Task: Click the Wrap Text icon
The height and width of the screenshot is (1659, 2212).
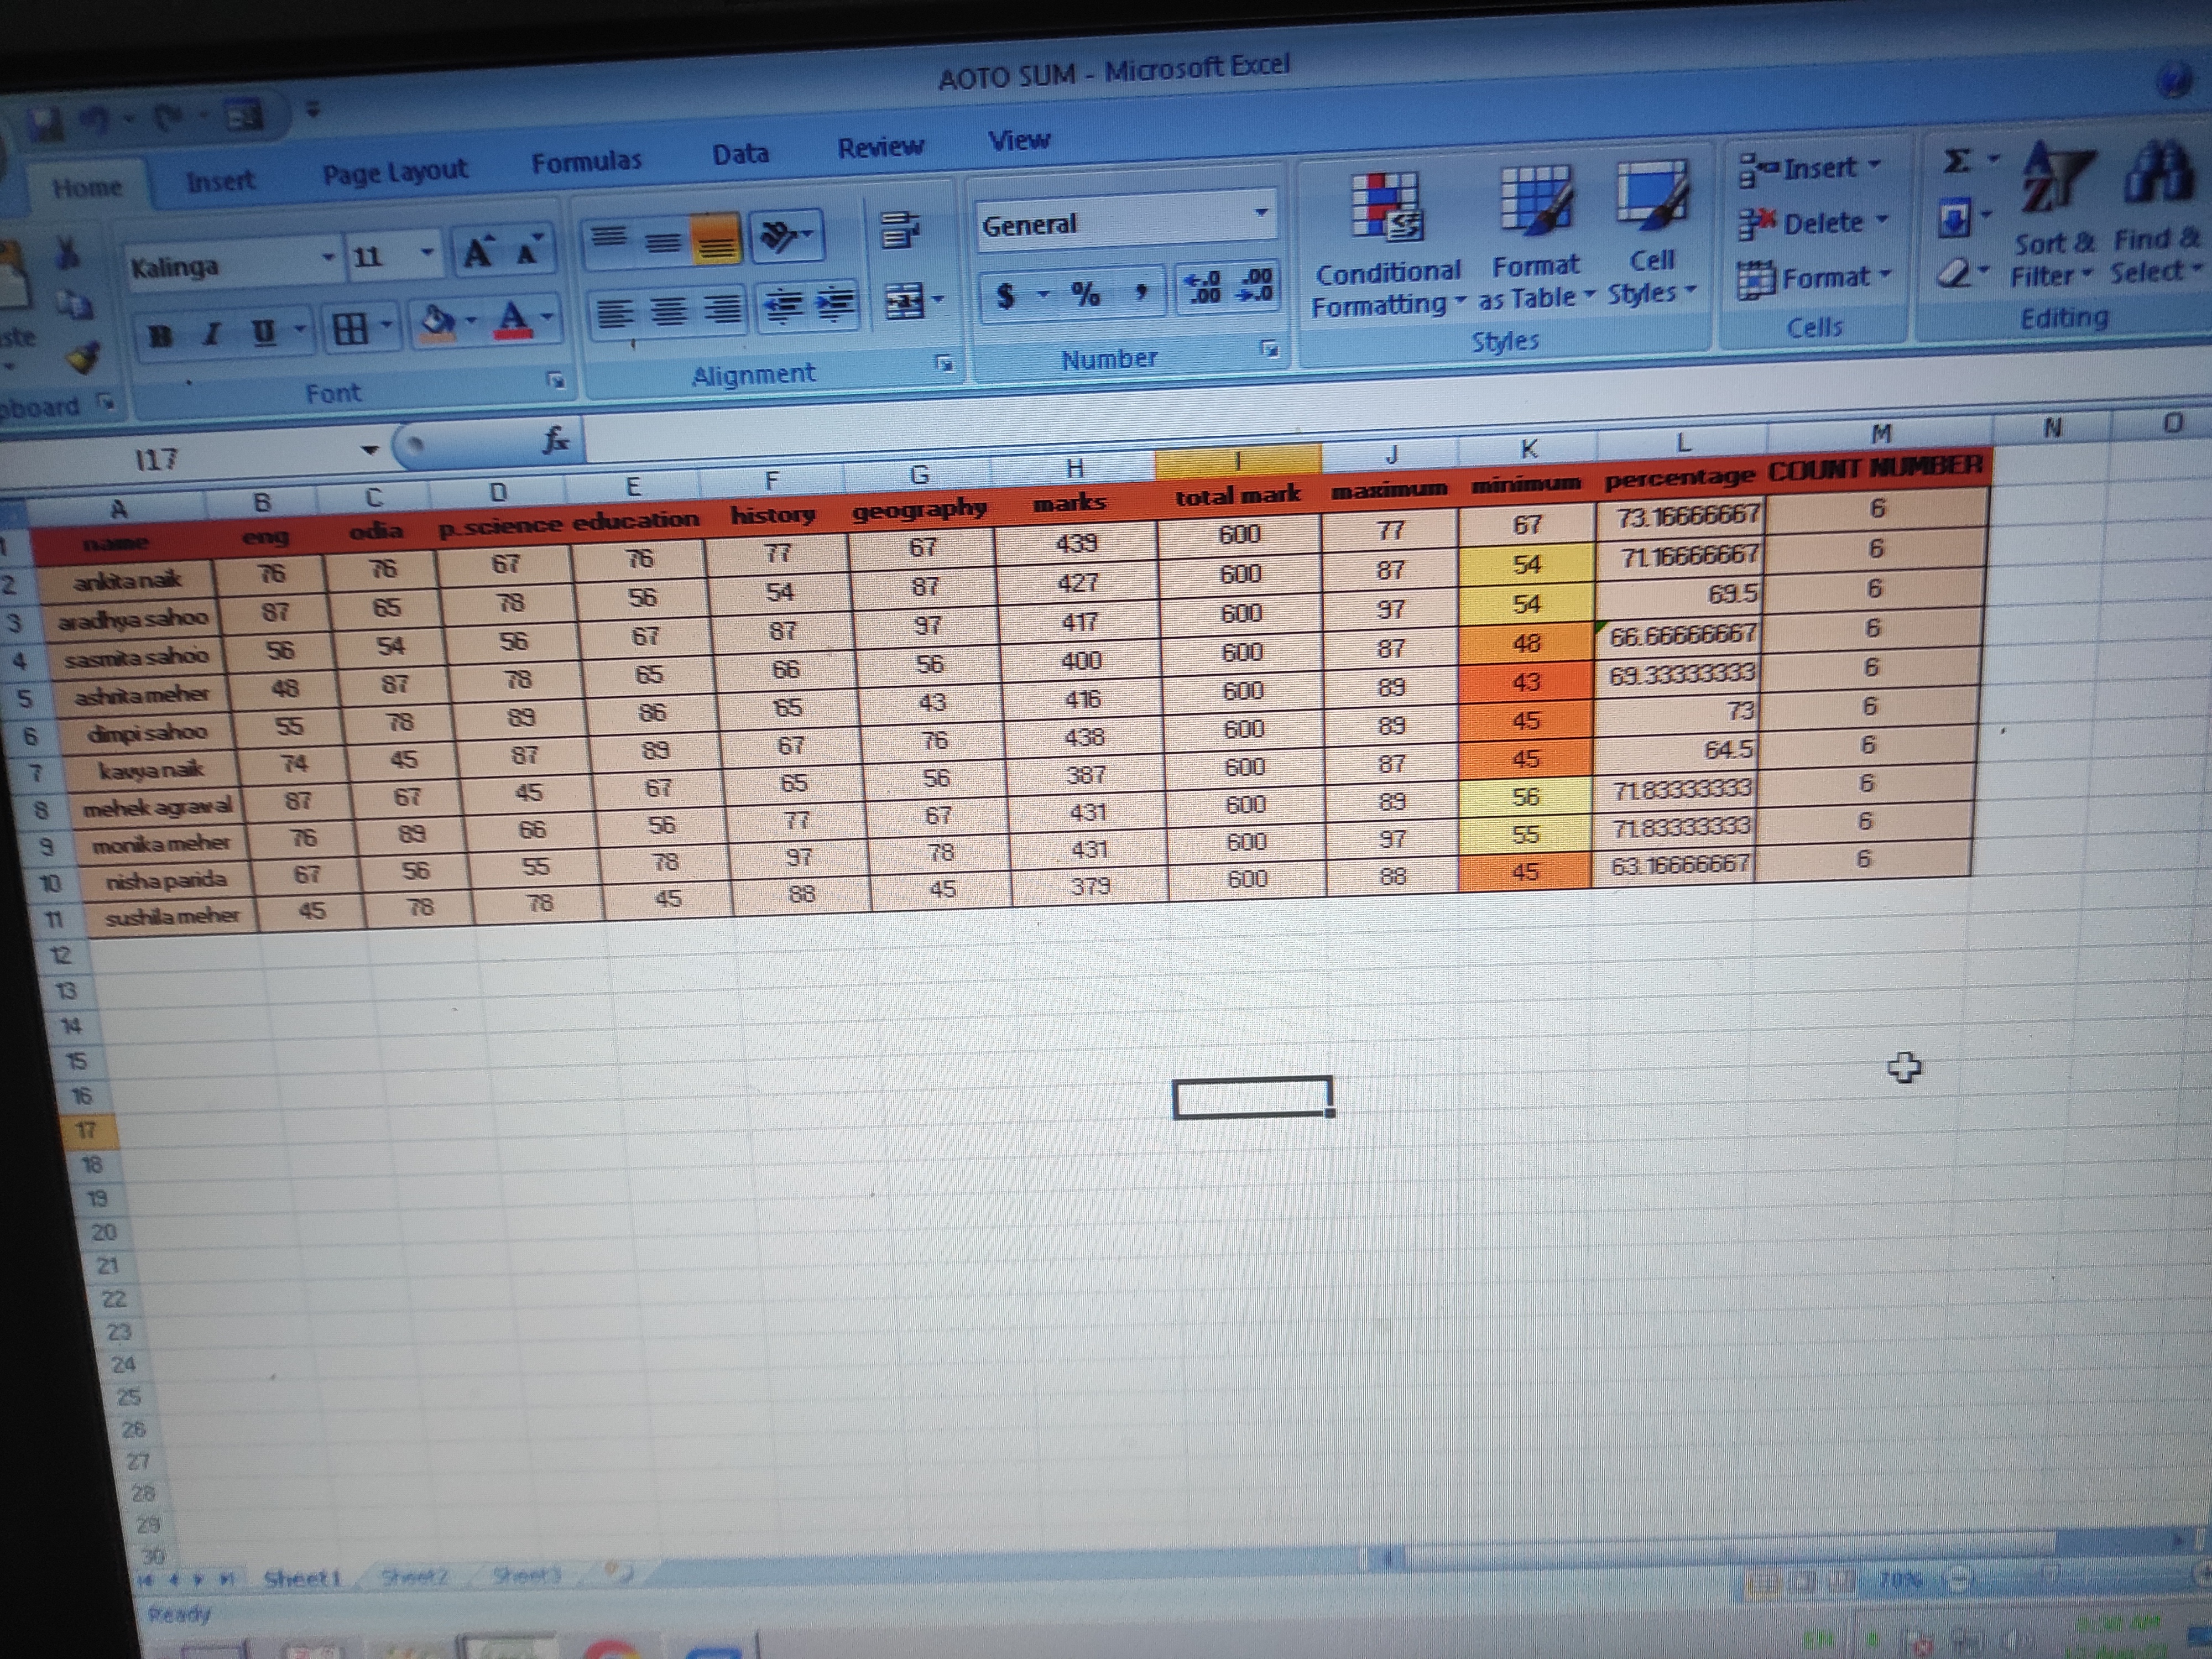Action: pos(900,231)
